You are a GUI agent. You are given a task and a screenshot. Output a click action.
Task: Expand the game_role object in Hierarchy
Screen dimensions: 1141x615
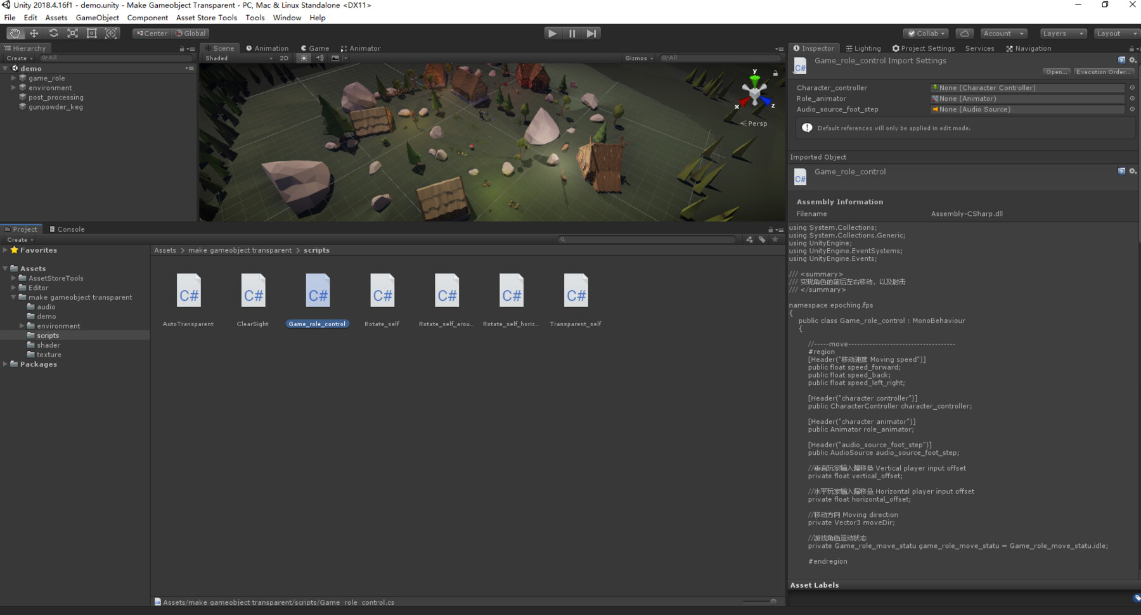14,78
